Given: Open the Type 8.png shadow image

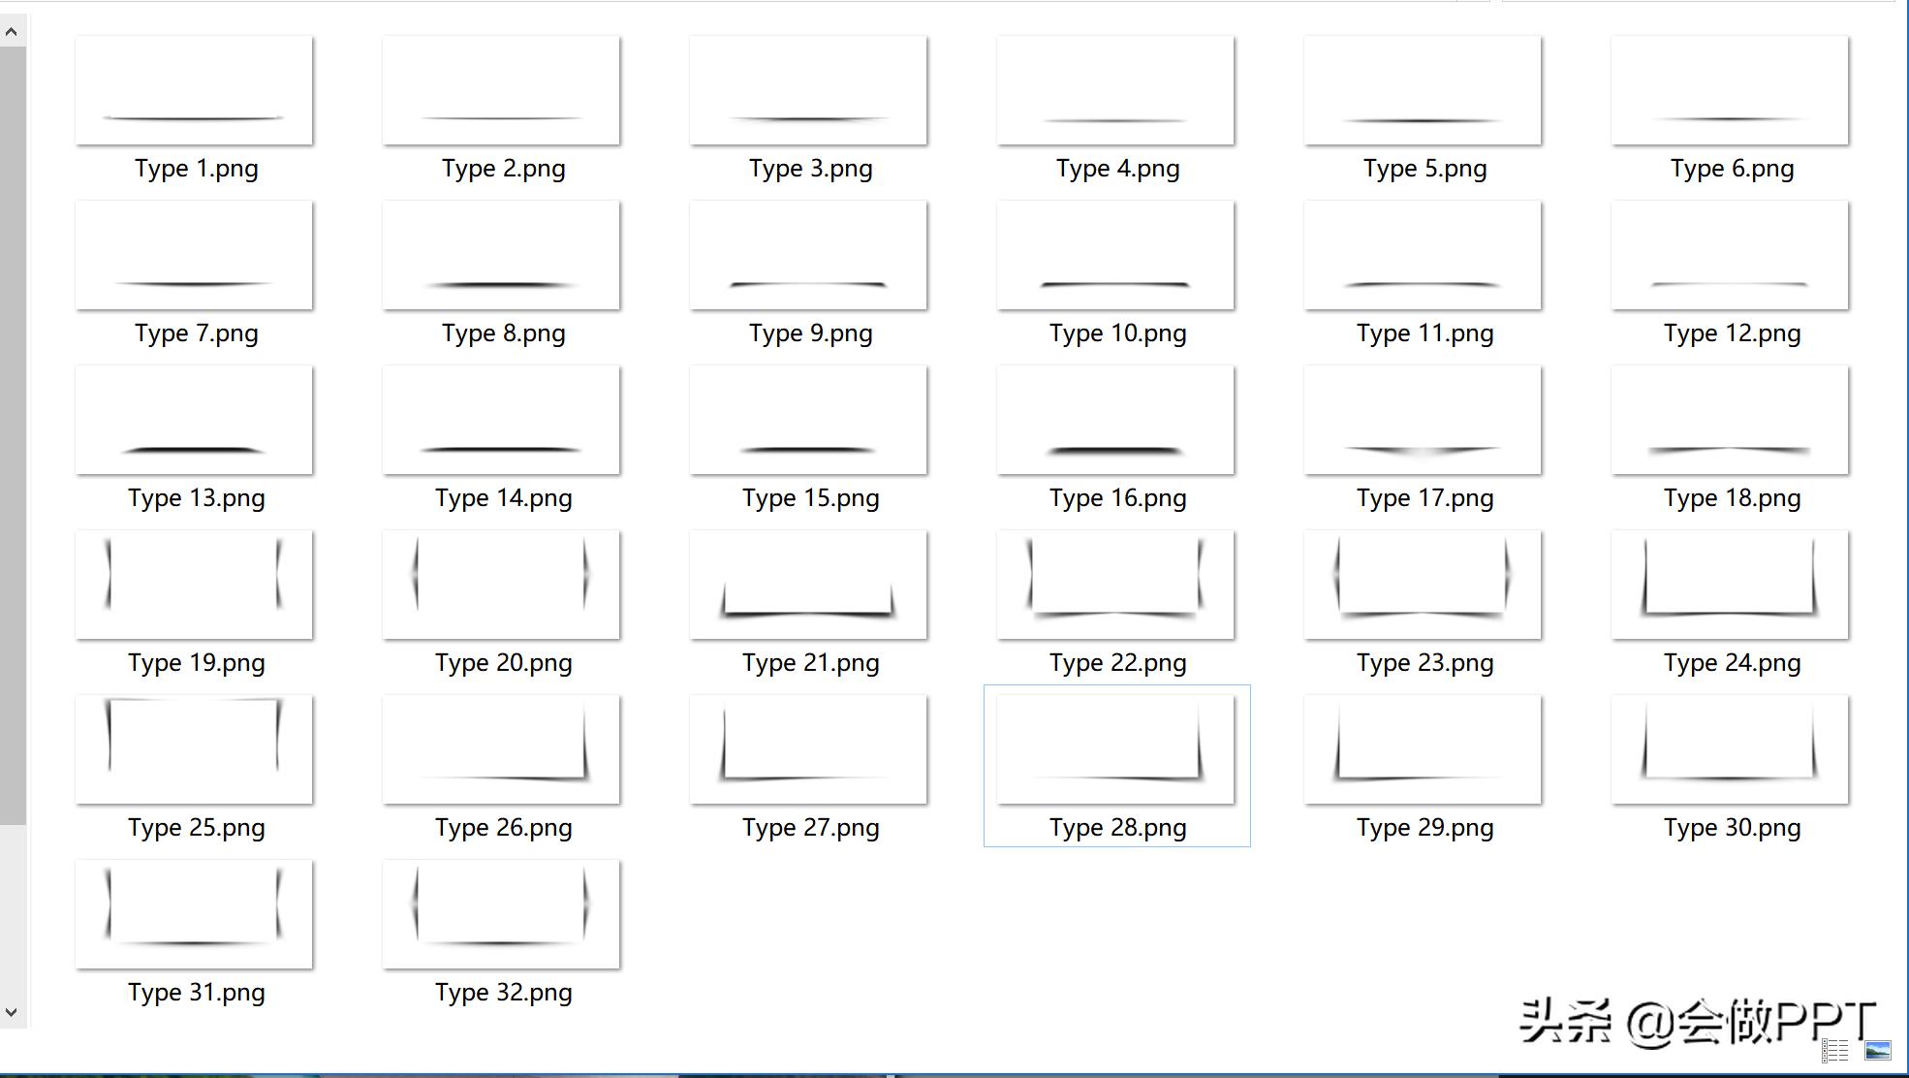Looking at the screenshot, I should coord(501,256).
